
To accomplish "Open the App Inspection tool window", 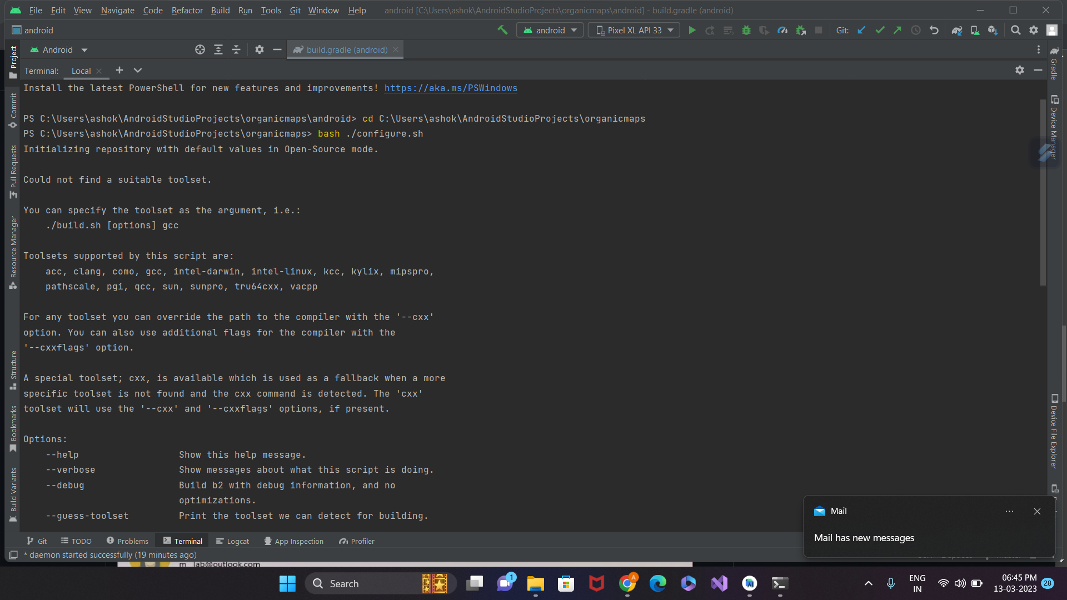I will pos(294,541).
